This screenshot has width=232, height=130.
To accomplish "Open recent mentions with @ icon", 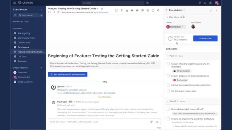I will coord(200,3).
